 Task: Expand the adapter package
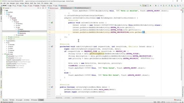16,29
